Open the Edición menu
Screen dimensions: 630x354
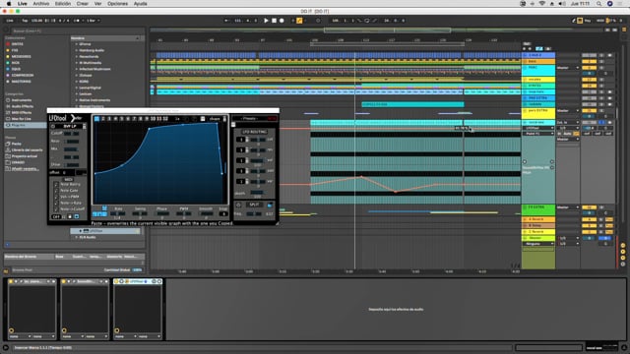[63, 4]
